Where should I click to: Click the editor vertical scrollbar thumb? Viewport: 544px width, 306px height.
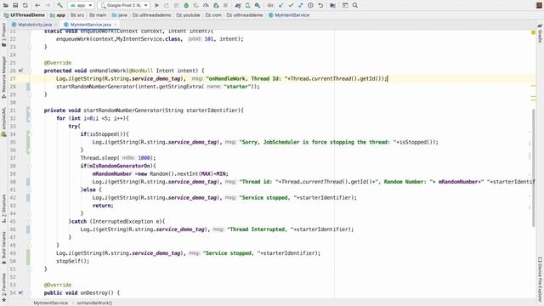click(533, 168)
